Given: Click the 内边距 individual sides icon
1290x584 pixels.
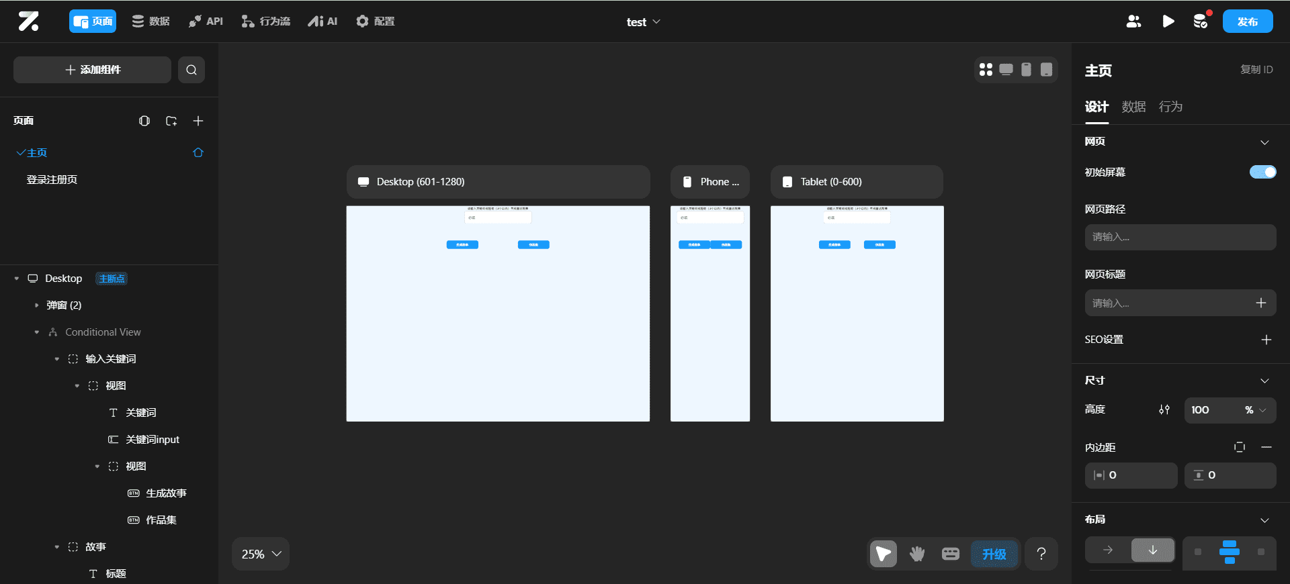Looking at the screenshot, I should click(1240, 447).
